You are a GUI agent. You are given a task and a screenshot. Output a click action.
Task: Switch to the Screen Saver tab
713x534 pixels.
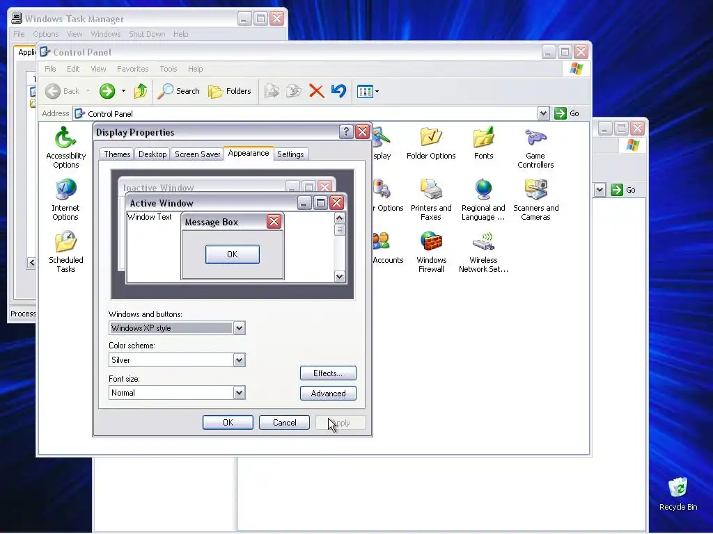click(197, 154)
